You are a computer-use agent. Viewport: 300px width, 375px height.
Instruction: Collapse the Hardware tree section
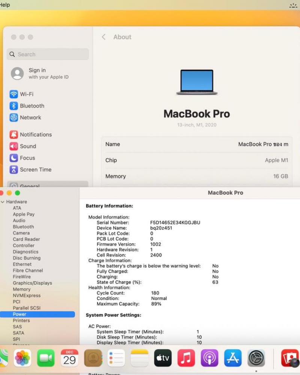tap(3, 202)
